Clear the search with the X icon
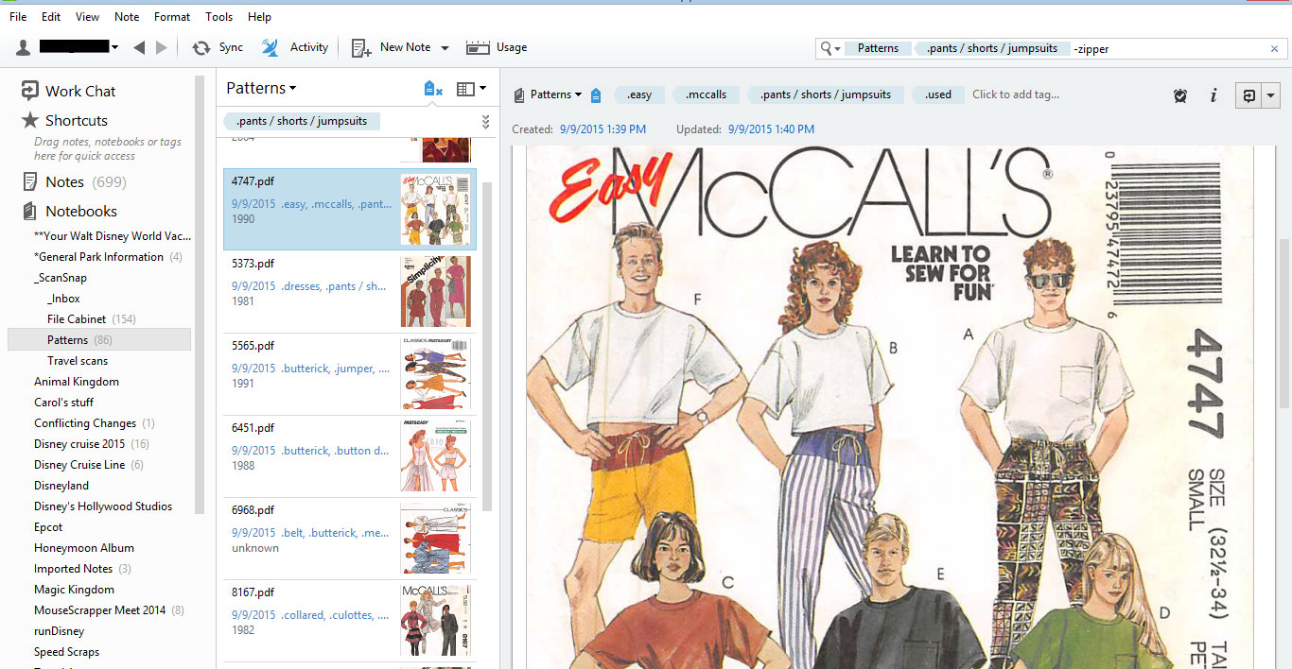Image resolution: width=1292 pixels, height=669 pixels. pyautogui.click(x=1274, y=48)
